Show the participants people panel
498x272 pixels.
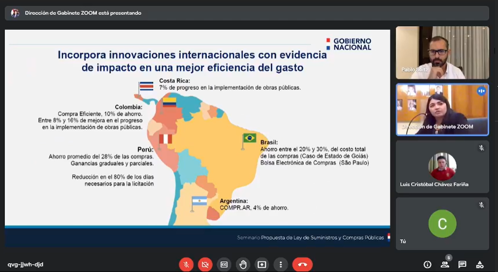click(x=444, y=265)
